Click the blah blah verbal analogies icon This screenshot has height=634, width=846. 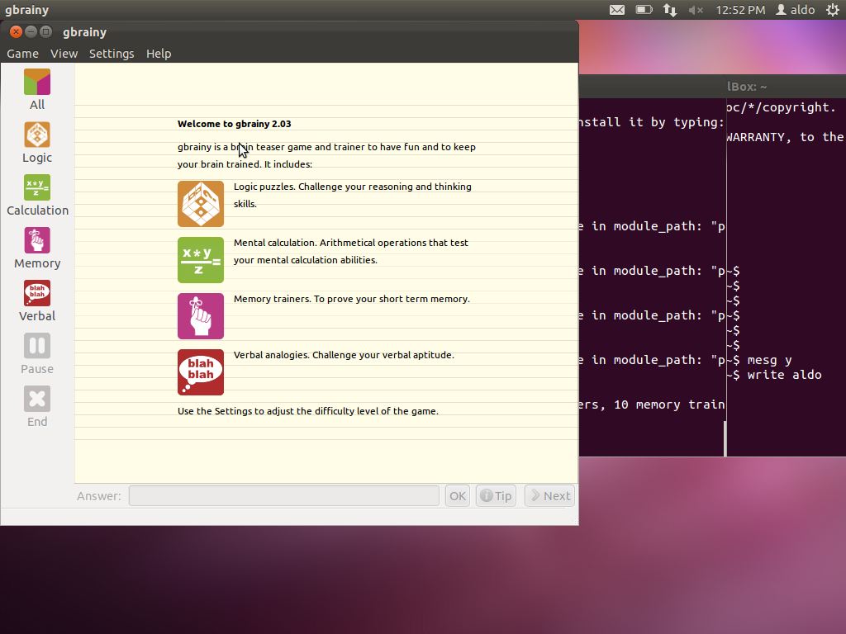pos(201,372)
